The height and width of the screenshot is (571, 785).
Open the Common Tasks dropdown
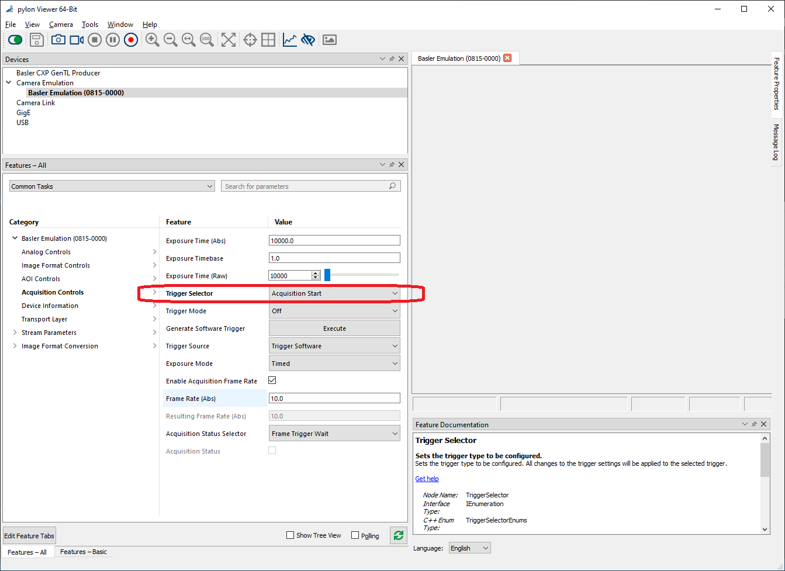(x=112, y=186)
